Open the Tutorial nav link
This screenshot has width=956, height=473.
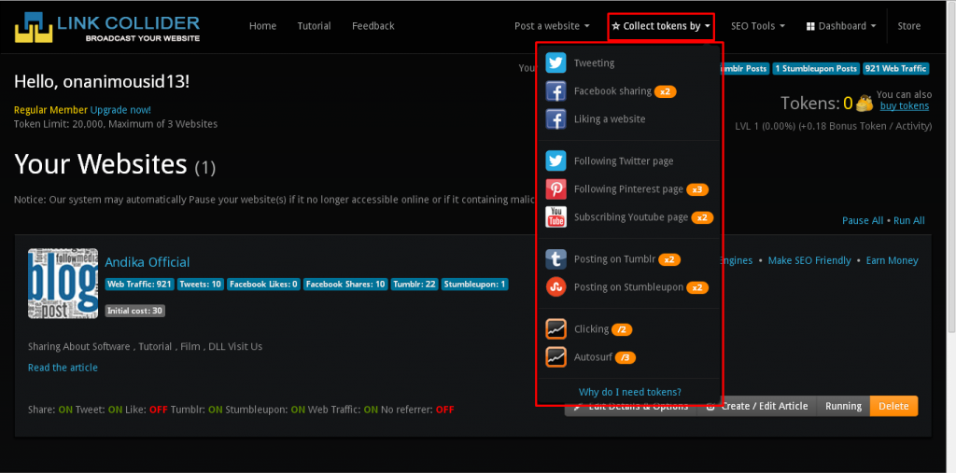(x=314, y=26)
